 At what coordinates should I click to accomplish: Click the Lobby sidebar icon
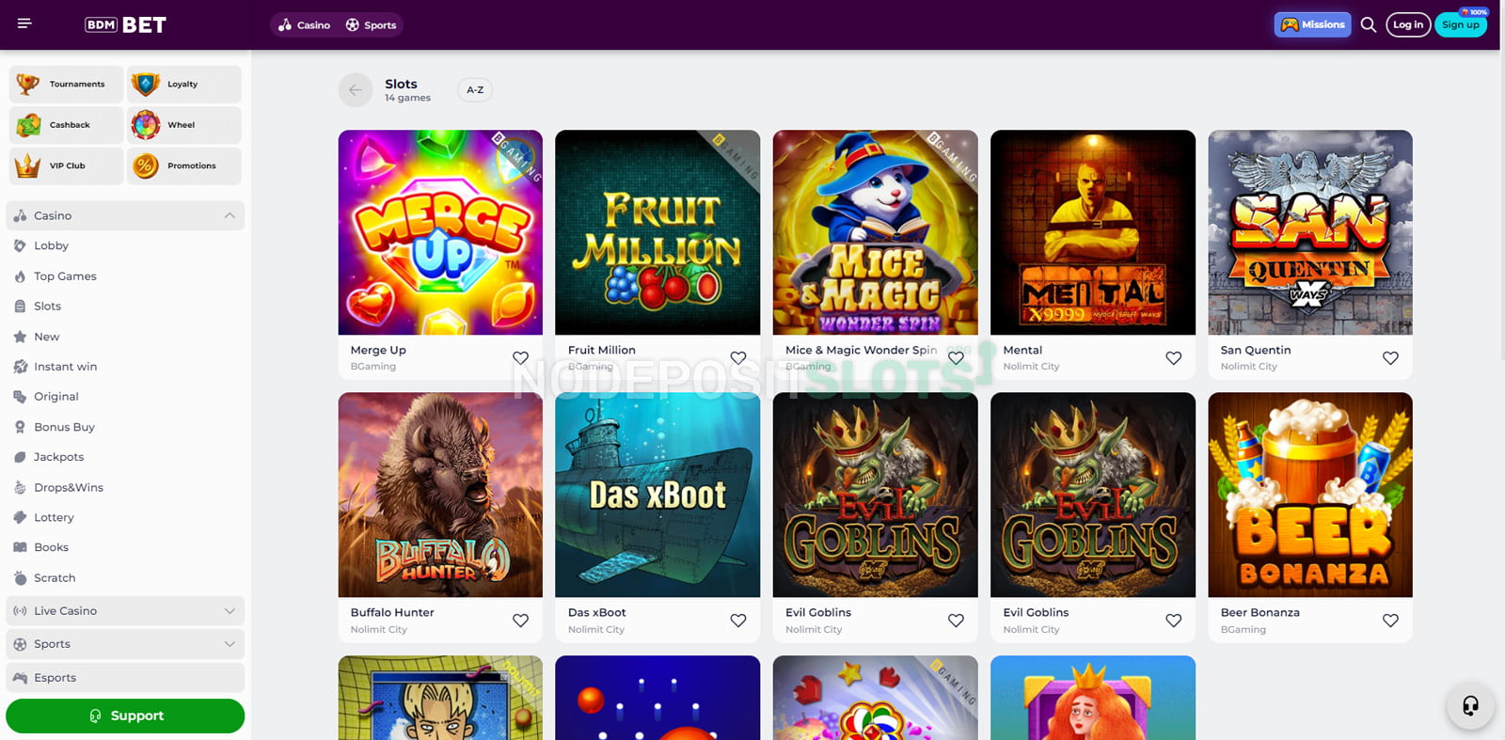20,245
